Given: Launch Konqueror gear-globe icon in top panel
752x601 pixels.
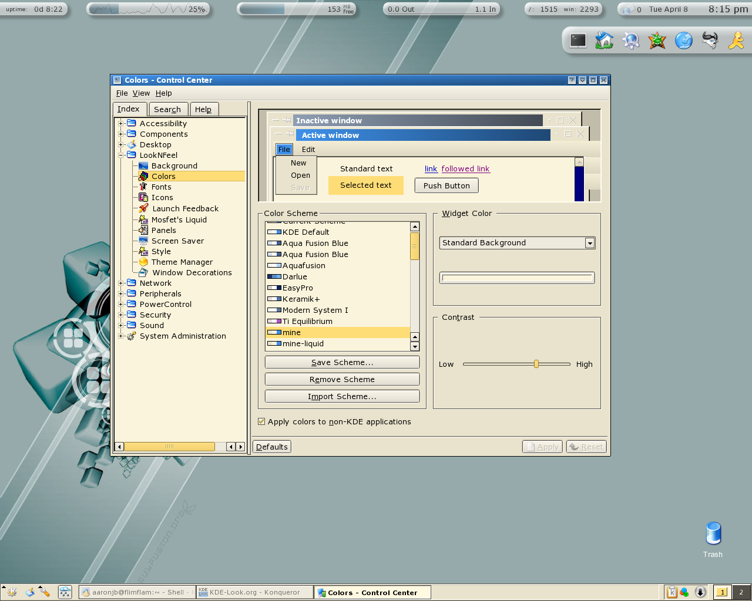Looking at the screenshot, I should [x=631, y=40].
